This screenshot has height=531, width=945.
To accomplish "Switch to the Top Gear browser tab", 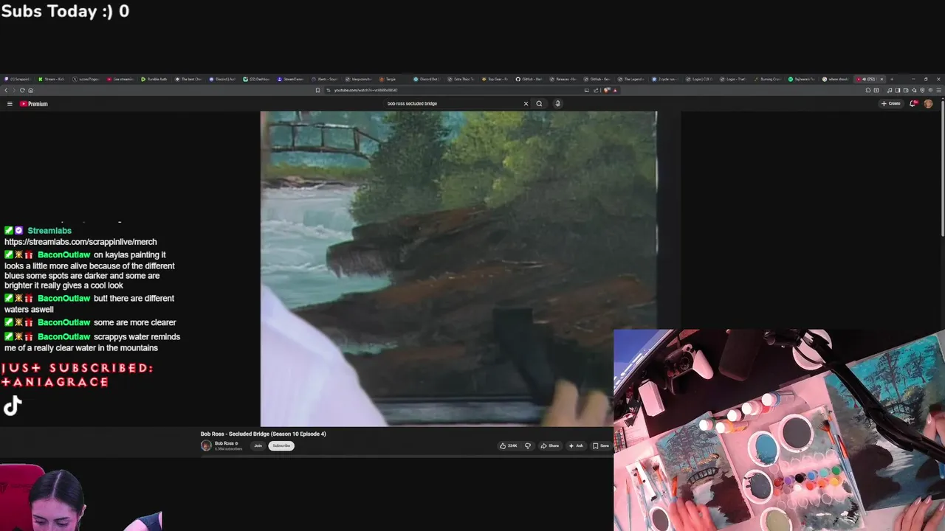I will tap(495, 79).
